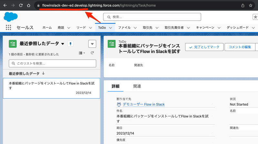Open the キャンペーン navigation tab
Screen dimensions: 258x144
(x=205, y=27)
